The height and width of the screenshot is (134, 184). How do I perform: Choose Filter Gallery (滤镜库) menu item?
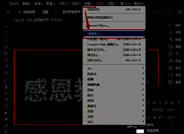tap(114, 34)
